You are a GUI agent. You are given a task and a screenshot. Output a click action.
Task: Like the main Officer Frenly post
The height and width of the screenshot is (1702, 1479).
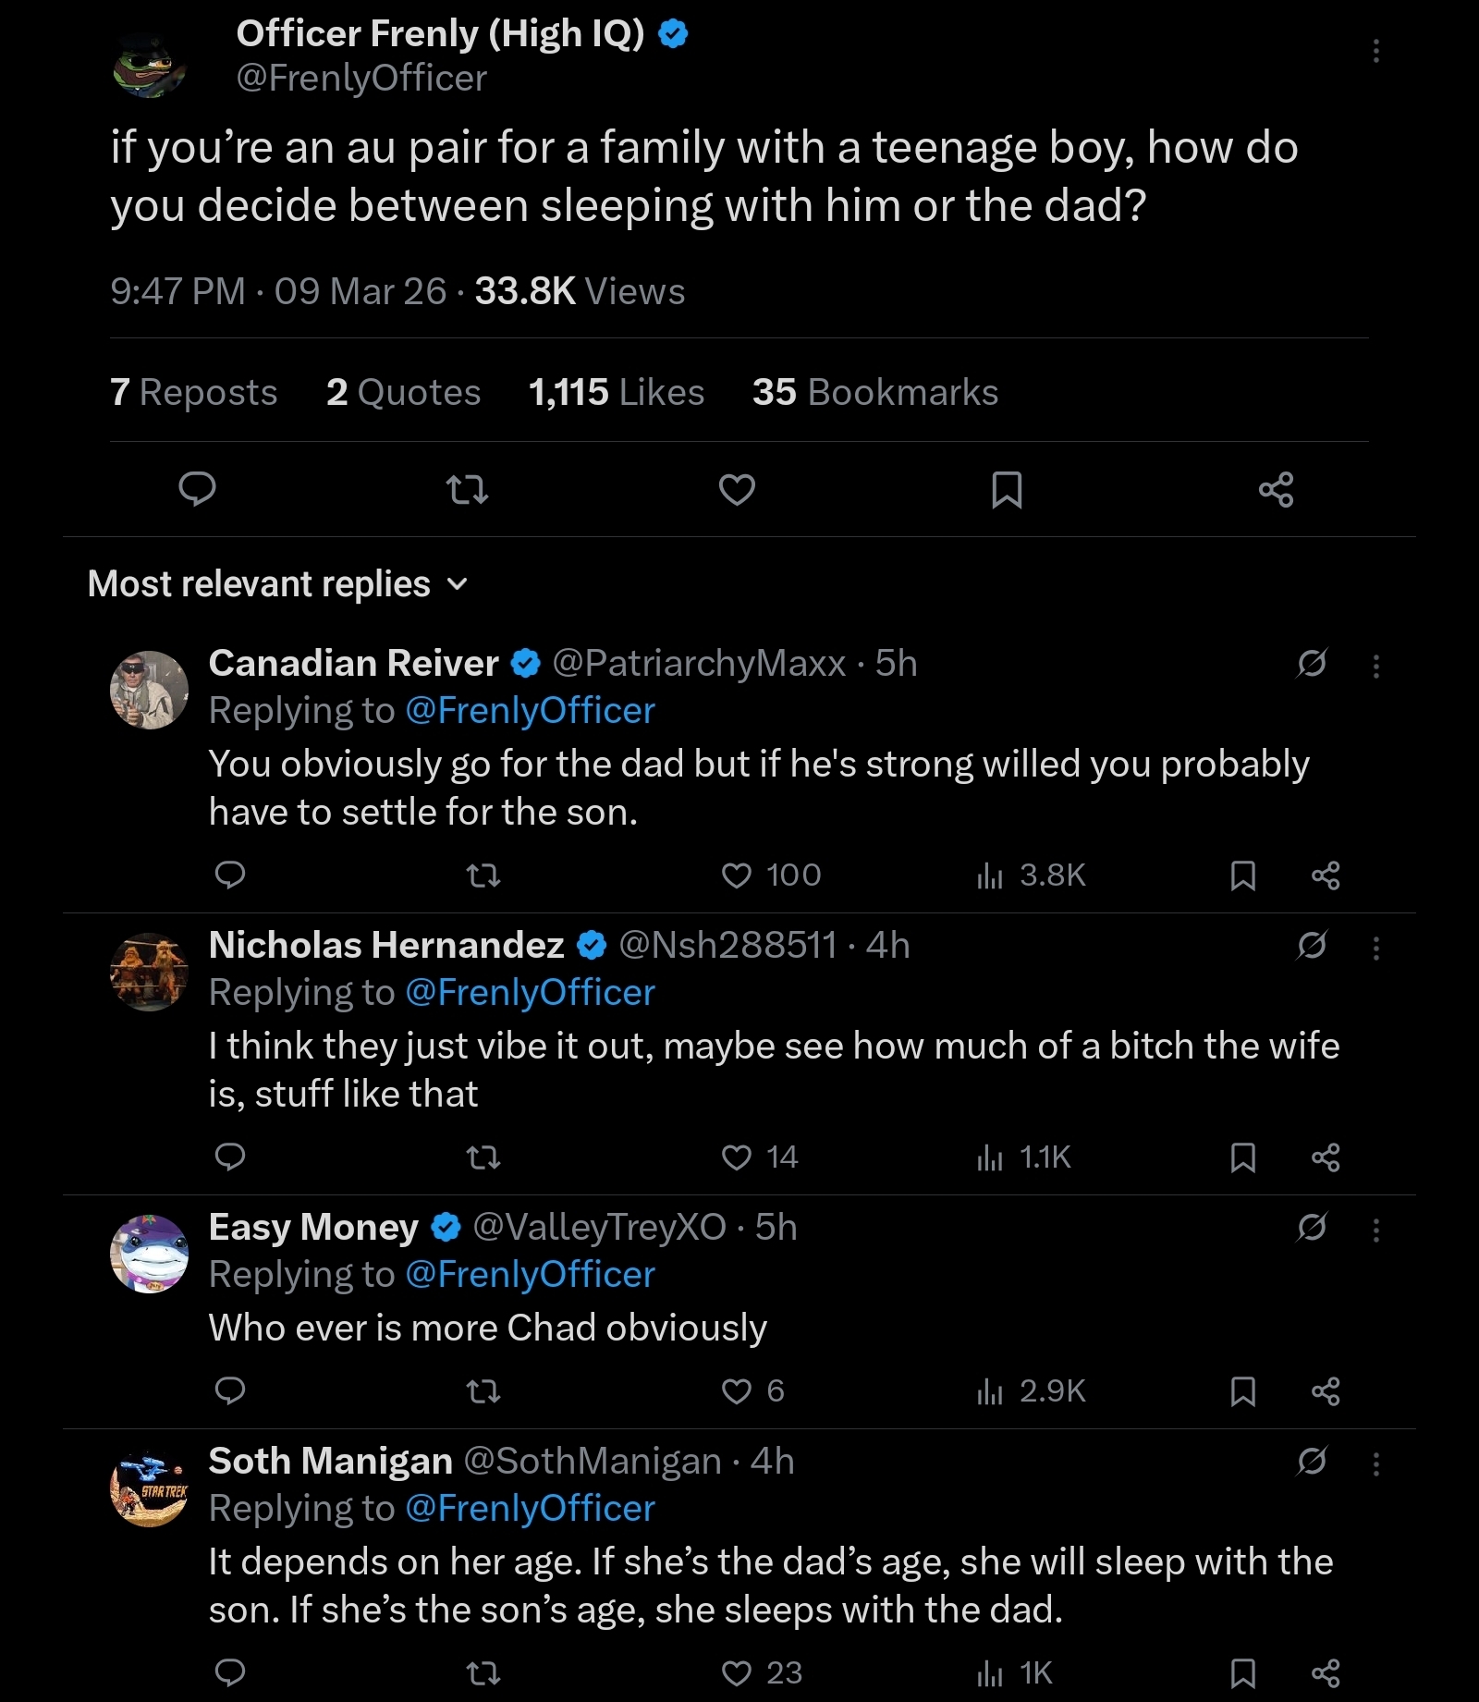click(x=737, y=489)
